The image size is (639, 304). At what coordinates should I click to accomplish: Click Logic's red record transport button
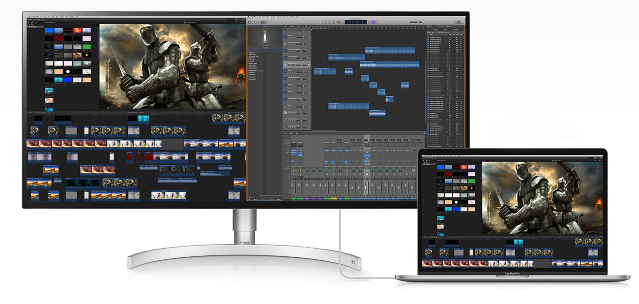point(339,22)
